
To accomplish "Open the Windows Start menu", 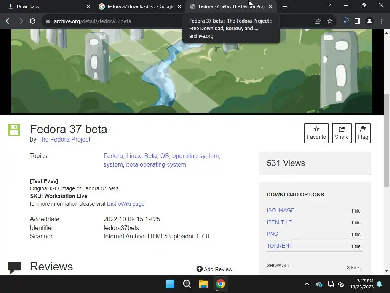I will 170,284.
